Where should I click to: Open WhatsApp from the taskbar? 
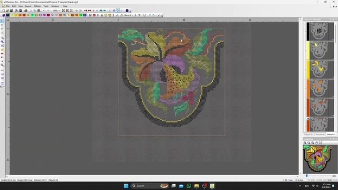[x=189, y=186]
